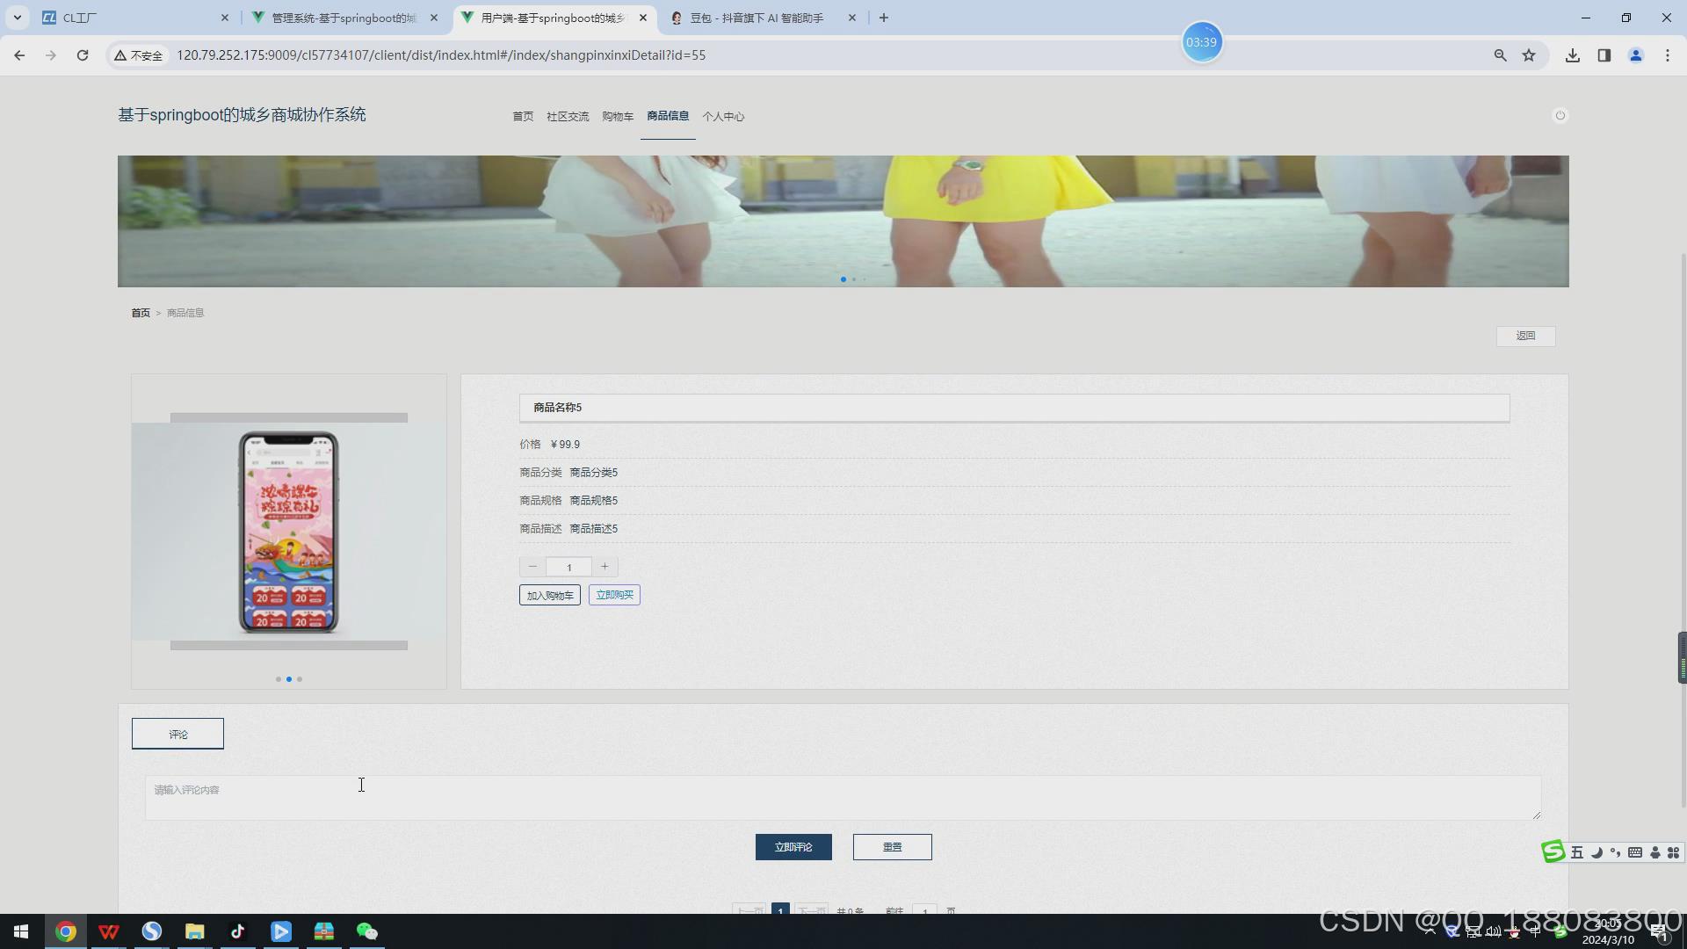This screenshot has height=949, width=1687.
Task: Open WeChat from the taskbar
Action: pyautogui.click(x=366, y=931)
